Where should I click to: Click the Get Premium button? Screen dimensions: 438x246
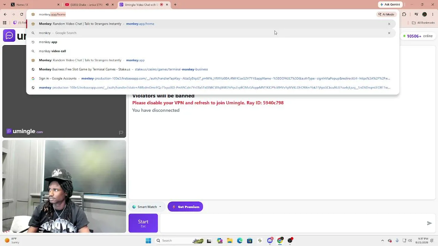(x=185, y=207)
